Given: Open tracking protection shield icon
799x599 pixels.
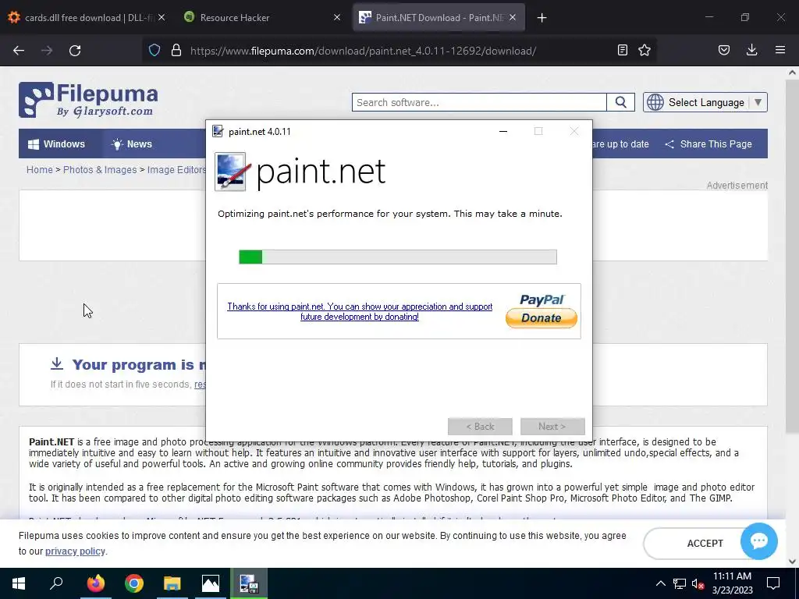Looking at the screenshot, I should pos(154,51).
